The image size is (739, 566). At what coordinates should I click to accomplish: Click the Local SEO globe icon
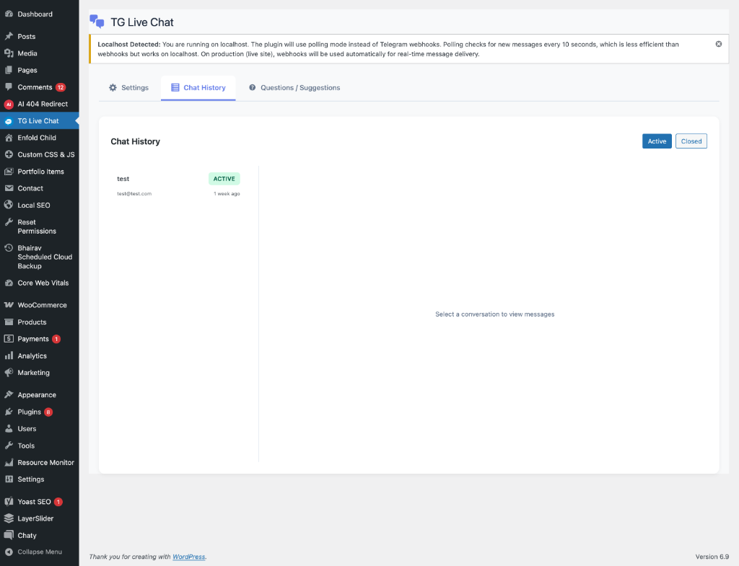(9, 205)
